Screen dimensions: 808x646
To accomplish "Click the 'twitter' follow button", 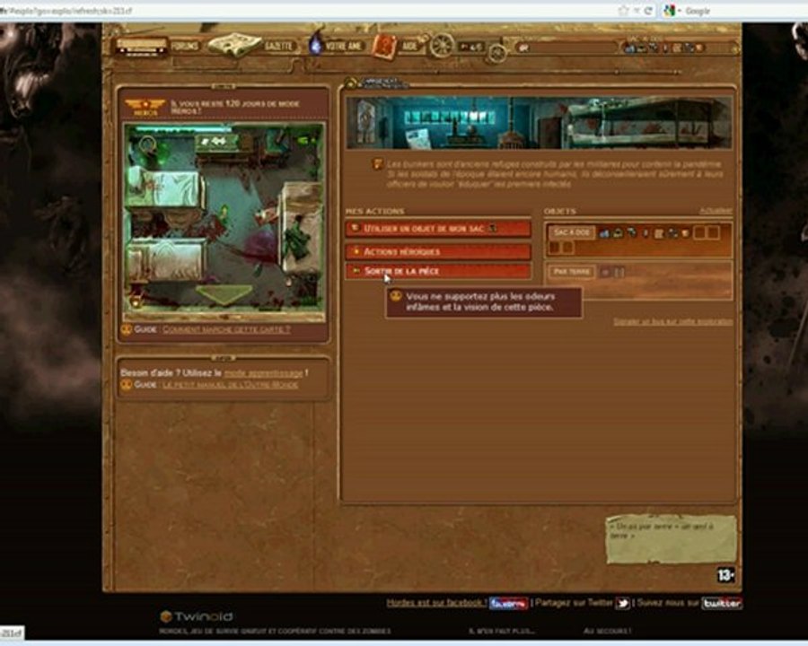I will click(722, 603).
